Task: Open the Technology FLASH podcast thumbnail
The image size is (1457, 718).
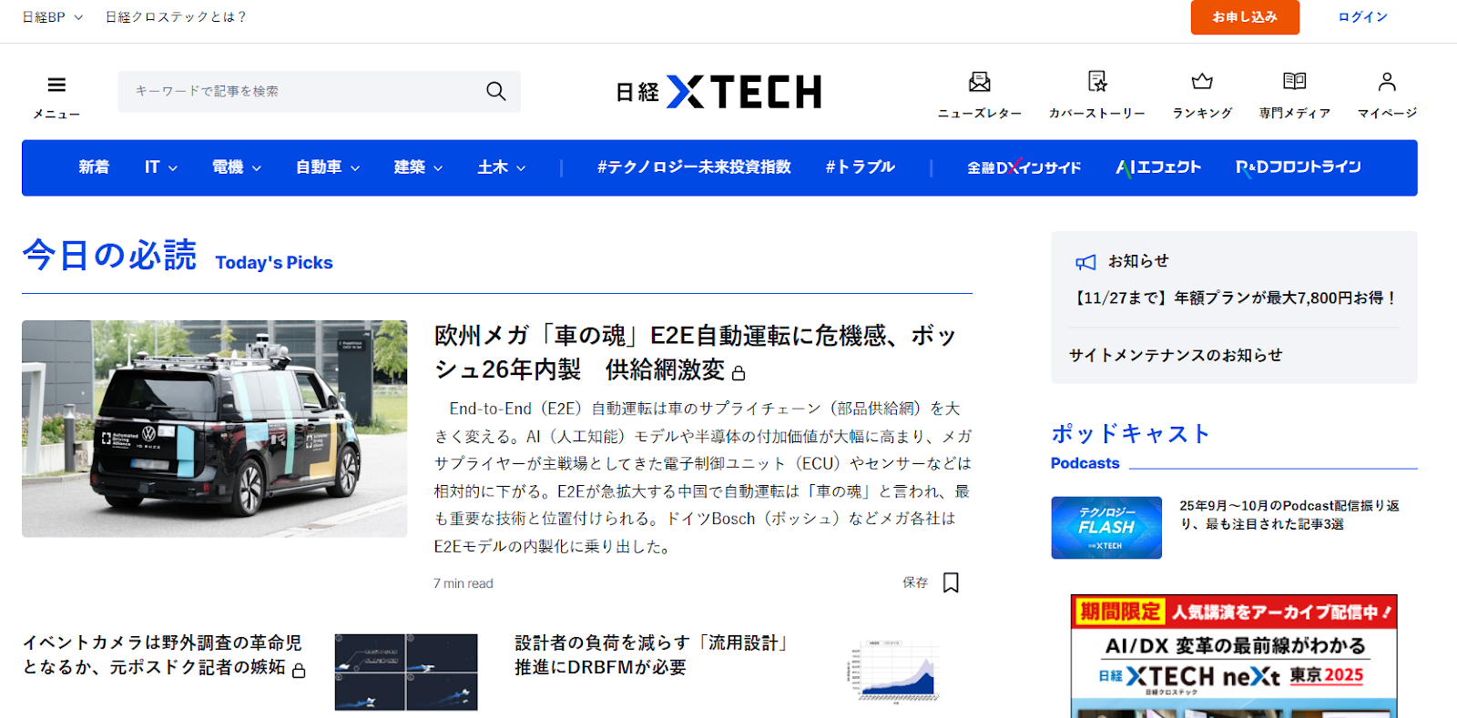Action: [1105, 528]
